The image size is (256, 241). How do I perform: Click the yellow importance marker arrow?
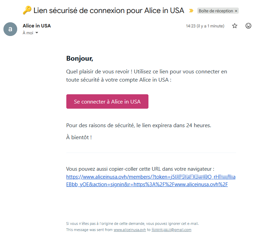pos(191,11)
